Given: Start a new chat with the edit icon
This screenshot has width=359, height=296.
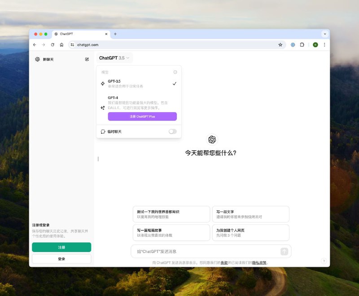Looking at the screenshot, I should (87, 59).
